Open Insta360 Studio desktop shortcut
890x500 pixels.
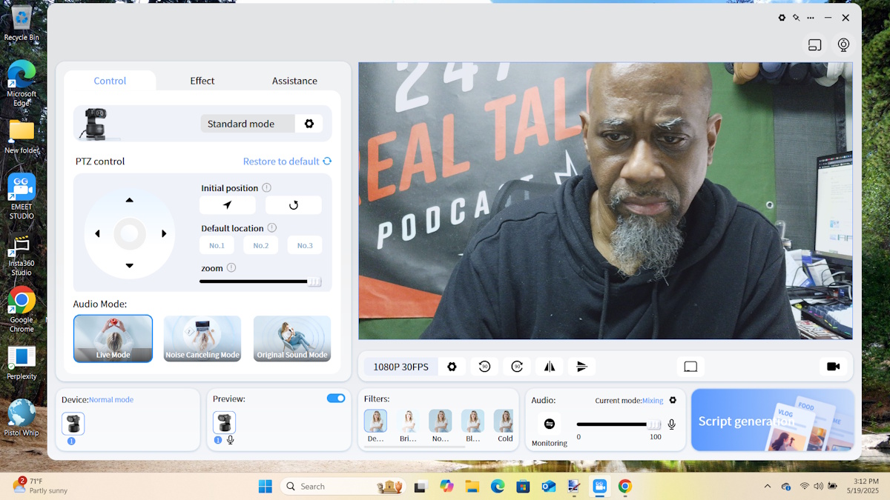pyautogui.click(x=22, y=256)
